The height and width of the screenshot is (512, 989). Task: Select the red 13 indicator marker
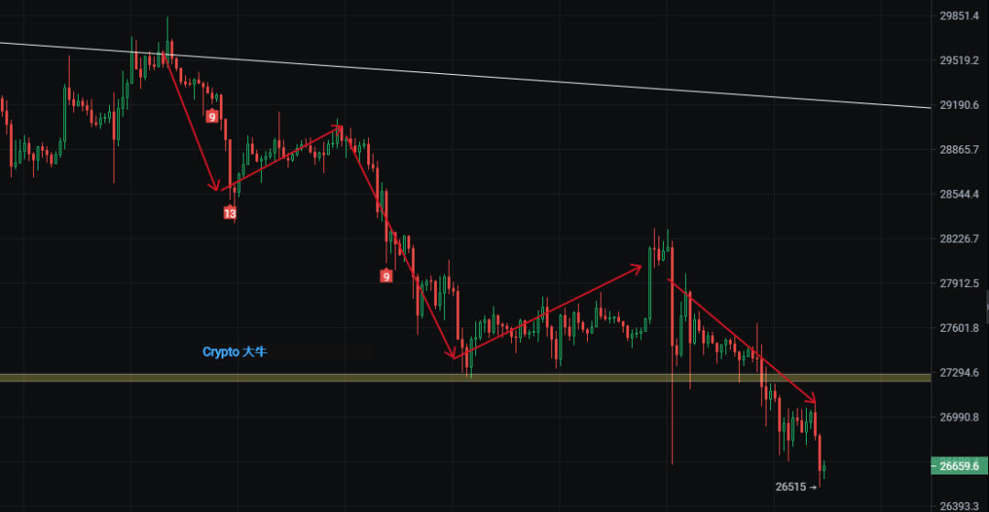(x=230, y=214)
